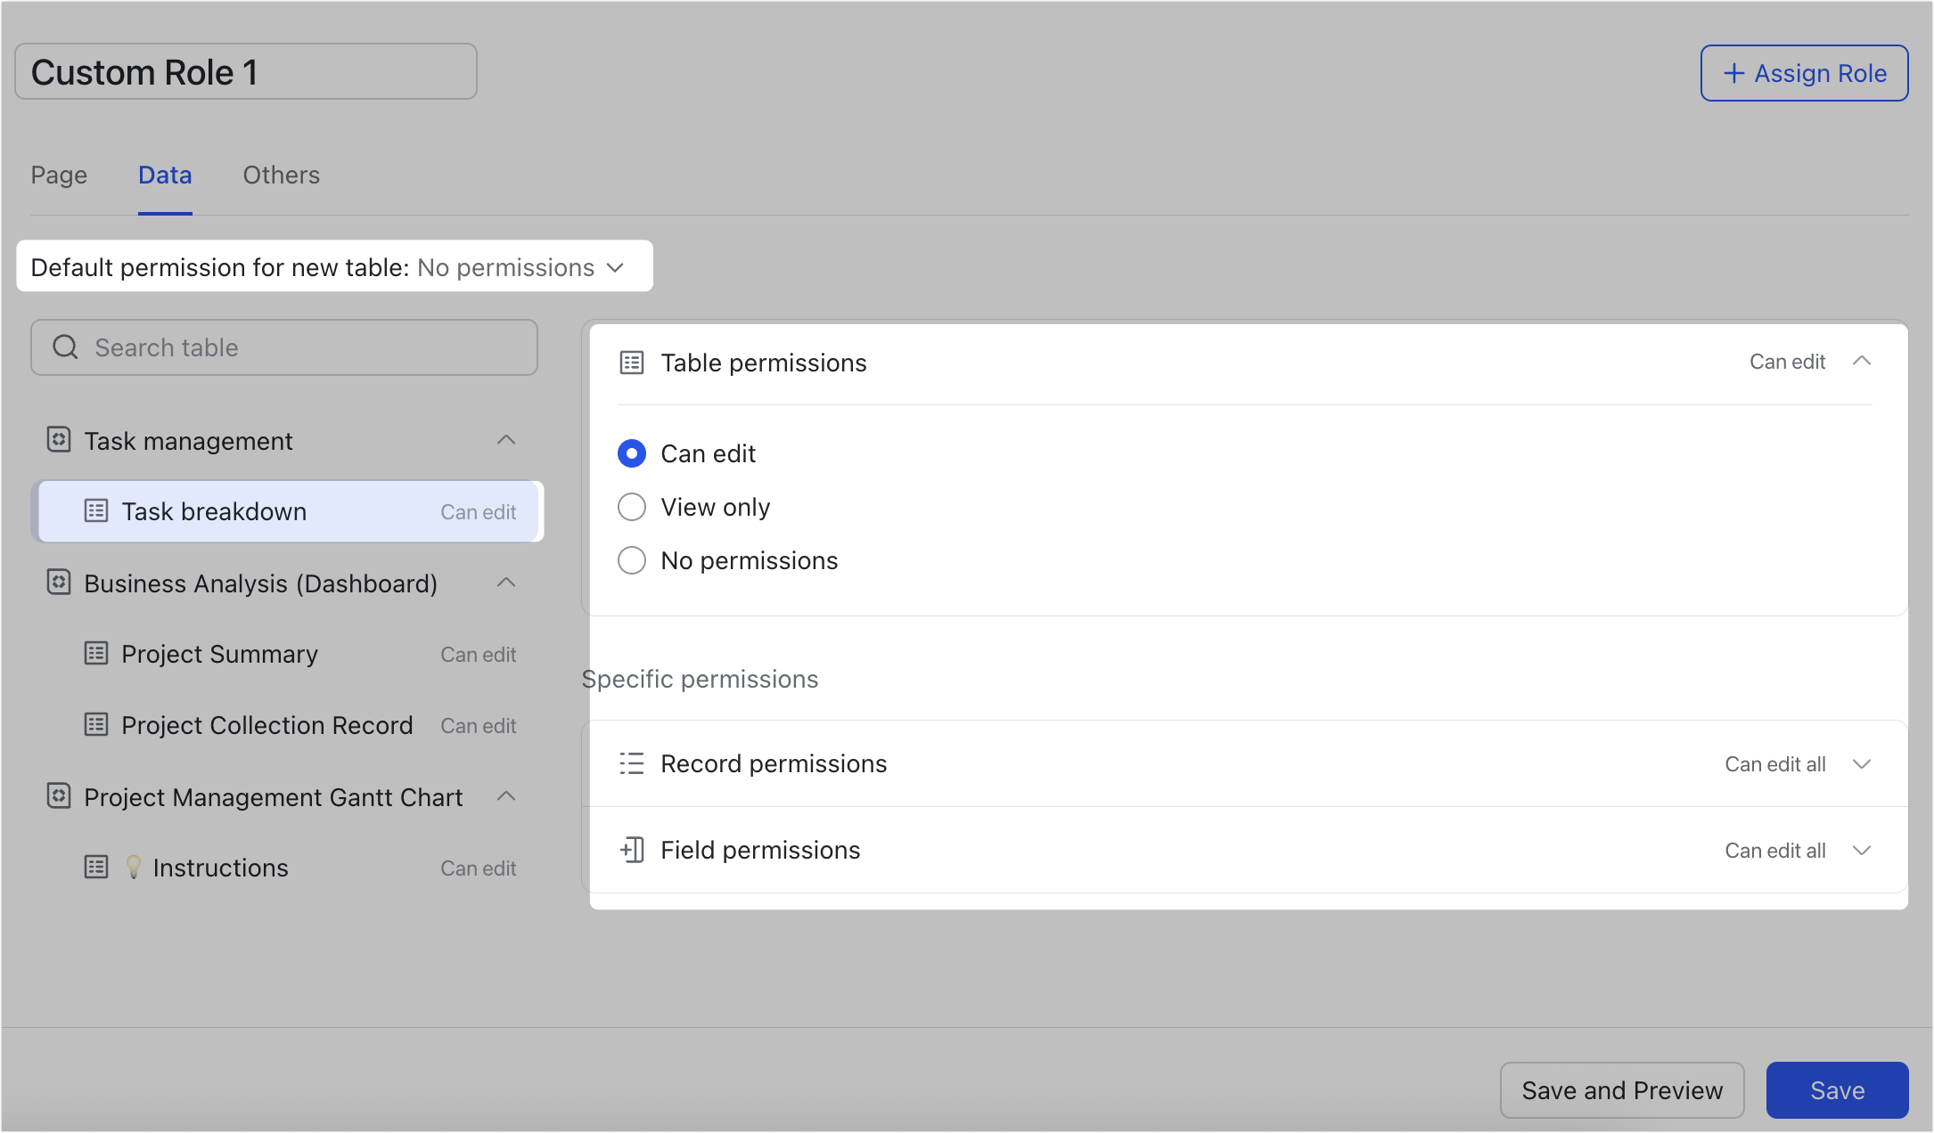The image size is (1934, 1133).
Task: Click the Field permissions column icon
Action: pyautogui.click(x=632, y=850)
